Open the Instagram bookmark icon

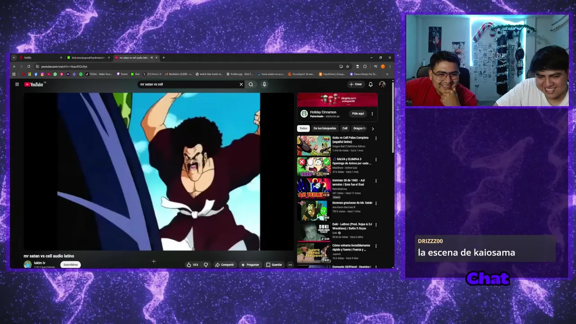(x=42, y=74)
